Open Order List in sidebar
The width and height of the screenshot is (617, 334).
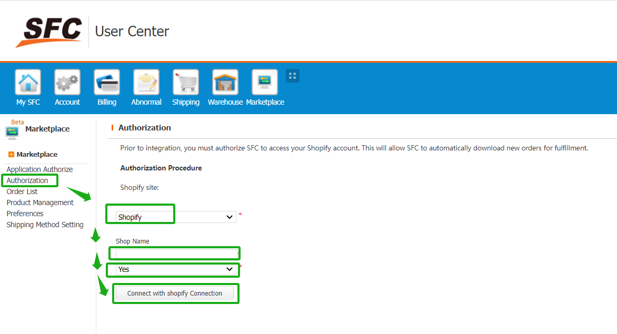22,191
